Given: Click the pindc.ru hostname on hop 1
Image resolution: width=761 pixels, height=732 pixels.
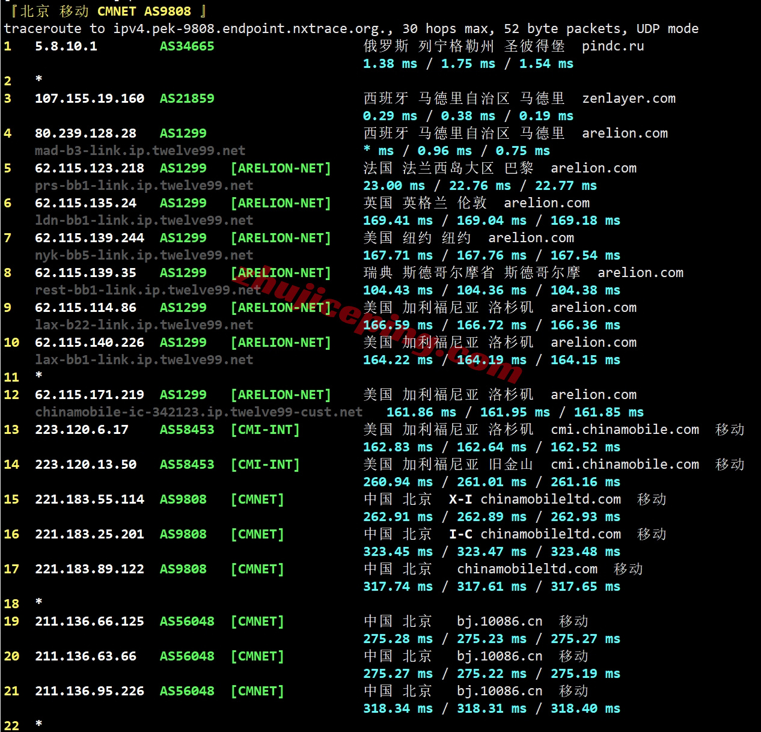Looking at the screenshot, I should (613, 46).
